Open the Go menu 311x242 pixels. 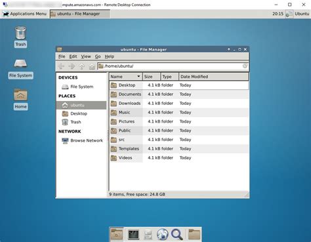(x=98, y=56)
